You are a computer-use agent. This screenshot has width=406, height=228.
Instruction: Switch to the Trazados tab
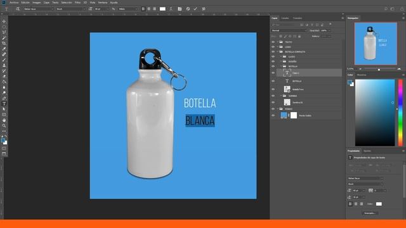tap(298, 18)
